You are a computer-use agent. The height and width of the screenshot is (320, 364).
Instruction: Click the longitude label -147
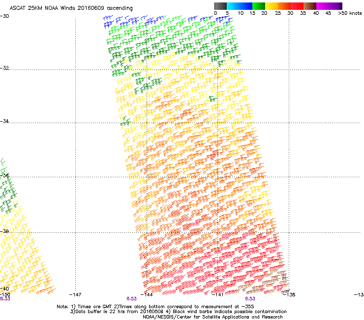pos(75,295)
